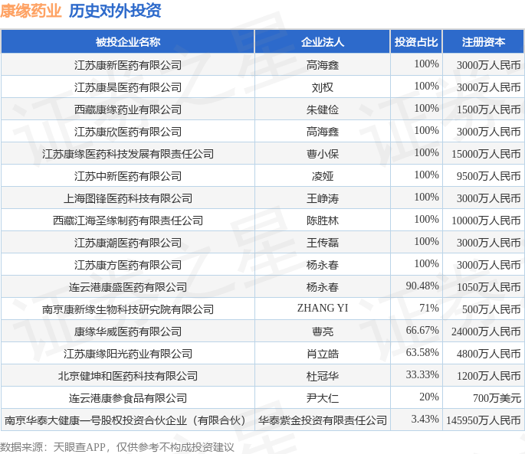The image size is (525, 454).
Task: Click the 63.58% investment ratio
Action: click(x=422, y=352)
